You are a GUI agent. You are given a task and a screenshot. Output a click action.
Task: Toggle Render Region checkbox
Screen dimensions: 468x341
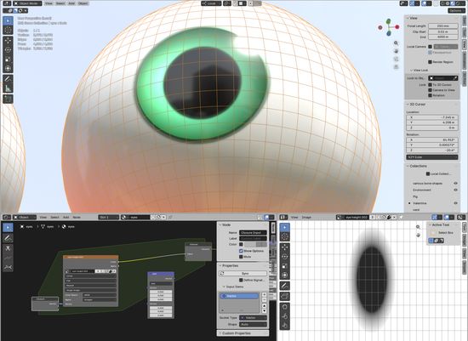pyautogui.click(x=430, y=62)
